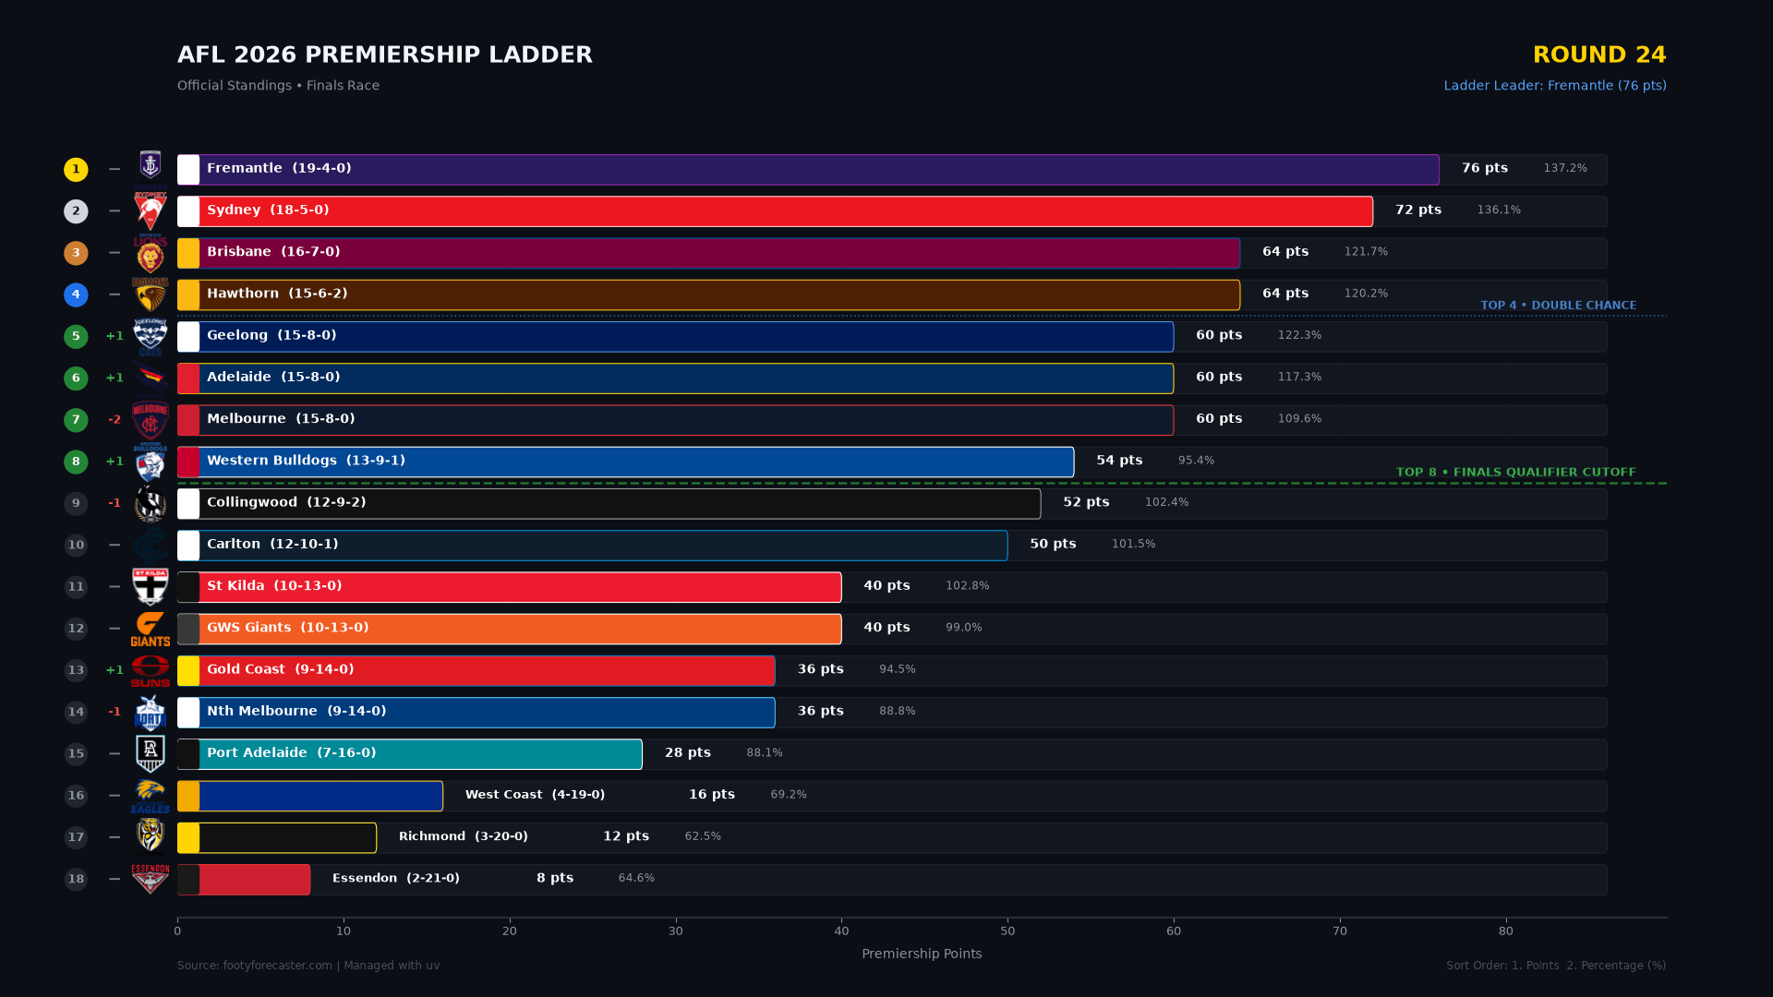Click Brisbane's 121.7% percentage

click(1366, 251)
